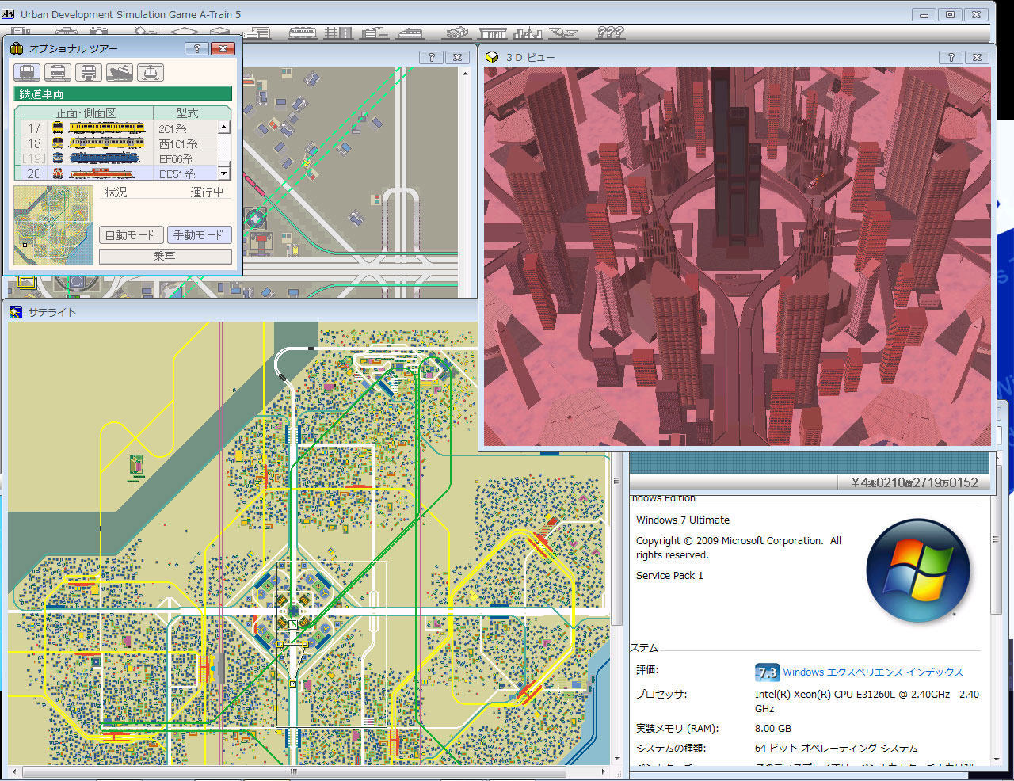Screen dimensions: 1014x781
Task: Click 64 ビット オペレーティング システム text
Action: pos(837,749)
